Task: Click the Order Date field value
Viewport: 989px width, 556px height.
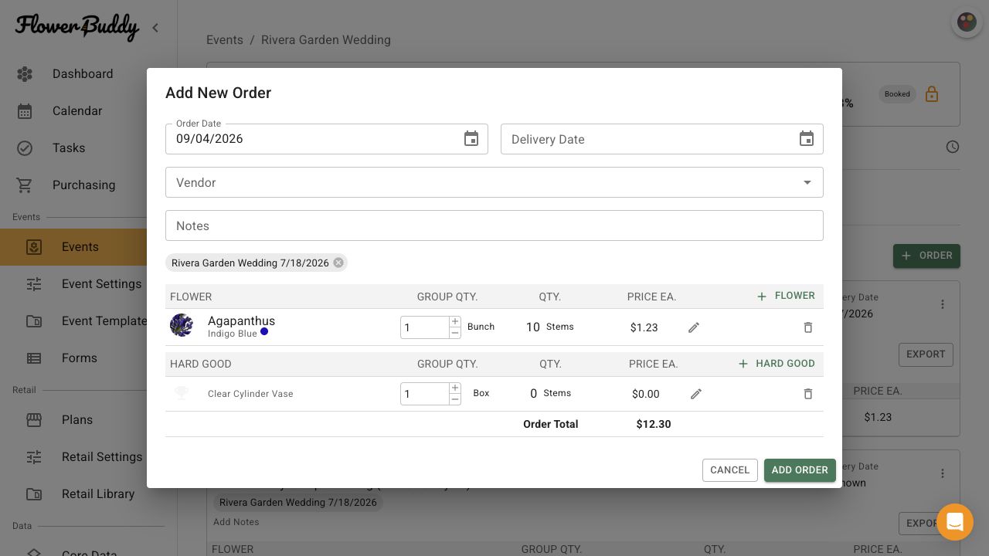Action: [x=209, y=139]
